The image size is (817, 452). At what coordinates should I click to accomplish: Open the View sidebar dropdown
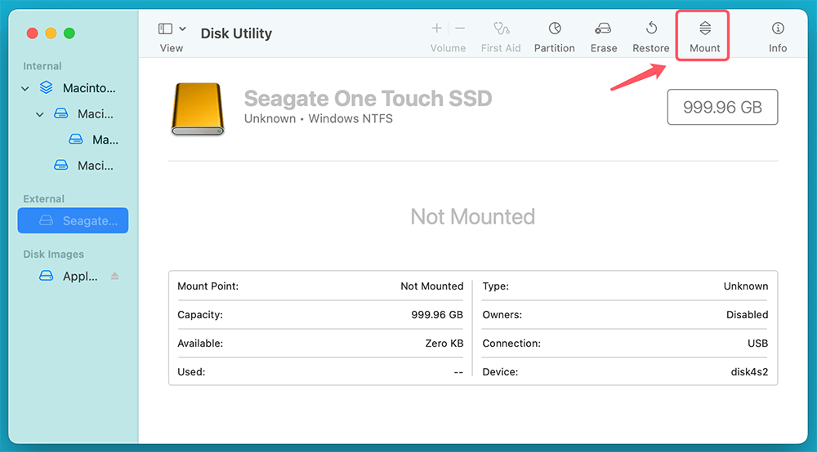click(172, 29)
